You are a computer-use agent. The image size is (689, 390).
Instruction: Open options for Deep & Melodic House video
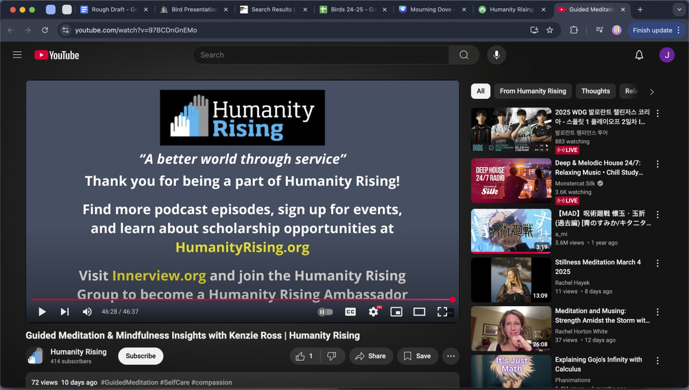tap(657, 164)
